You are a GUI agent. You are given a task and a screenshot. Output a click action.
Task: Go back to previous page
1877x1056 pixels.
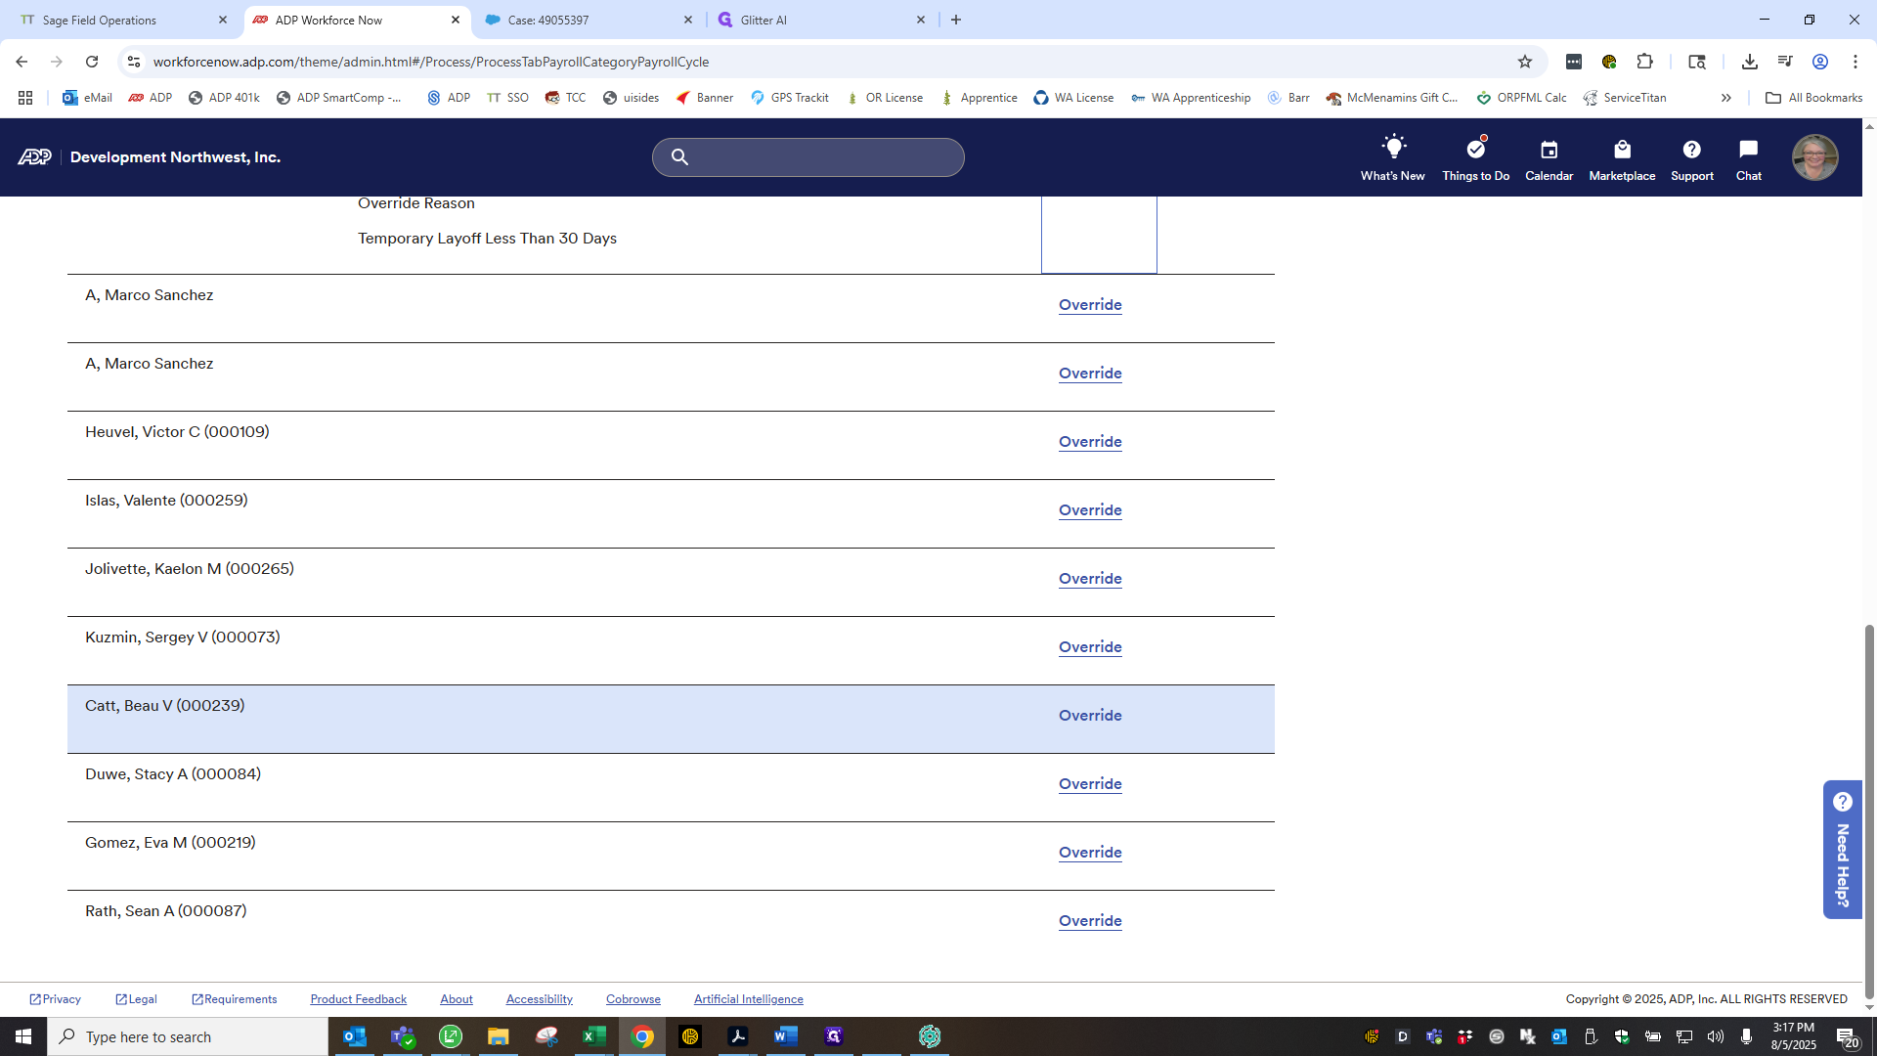pos(22,62)
